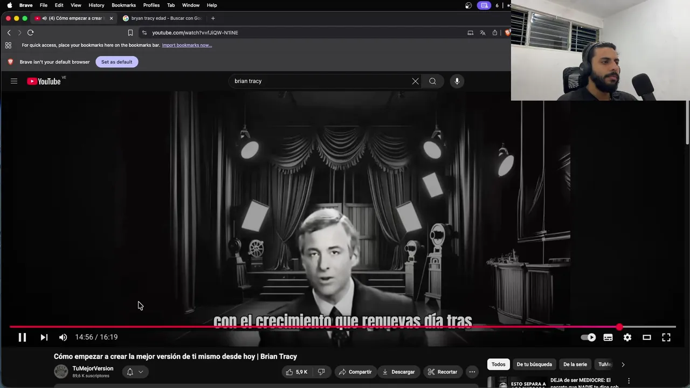Click the Set as default button
The image size is (690, 388).
117,62
